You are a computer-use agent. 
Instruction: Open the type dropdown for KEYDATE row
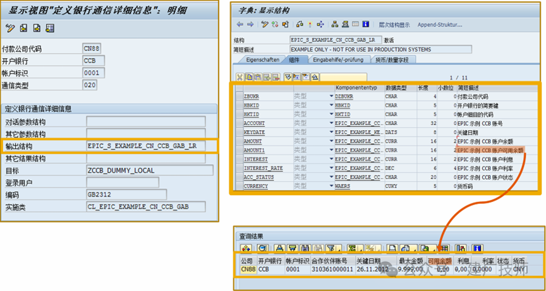click(332, 132)
